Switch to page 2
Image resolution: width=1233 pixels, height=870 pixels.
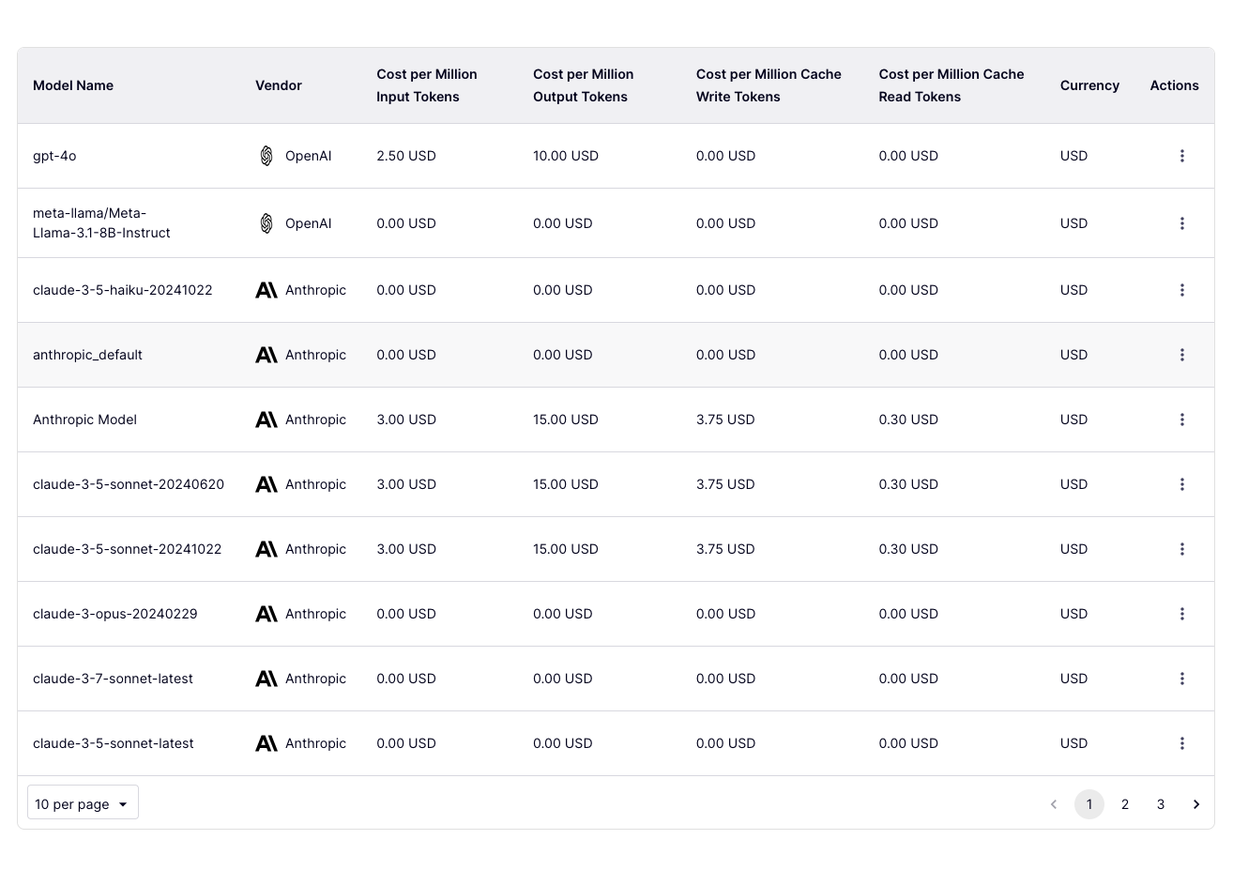click(x=1124, y=804)
